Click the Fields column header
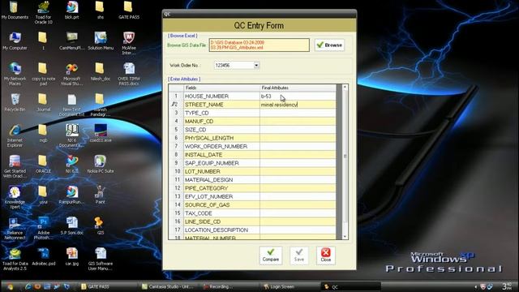The height and width of the screenshot is (292, 519). pos(221,88)
